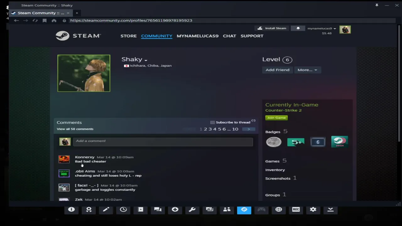
Task: Click the highlighted web browser icon in the toolbar
Action: [x=244, y=209]
